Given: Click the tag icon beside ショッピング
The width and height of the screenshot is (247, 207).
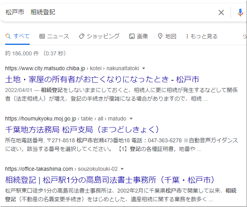Looking at the screenshot, I should pyautogui.click(x=82, y=36).
